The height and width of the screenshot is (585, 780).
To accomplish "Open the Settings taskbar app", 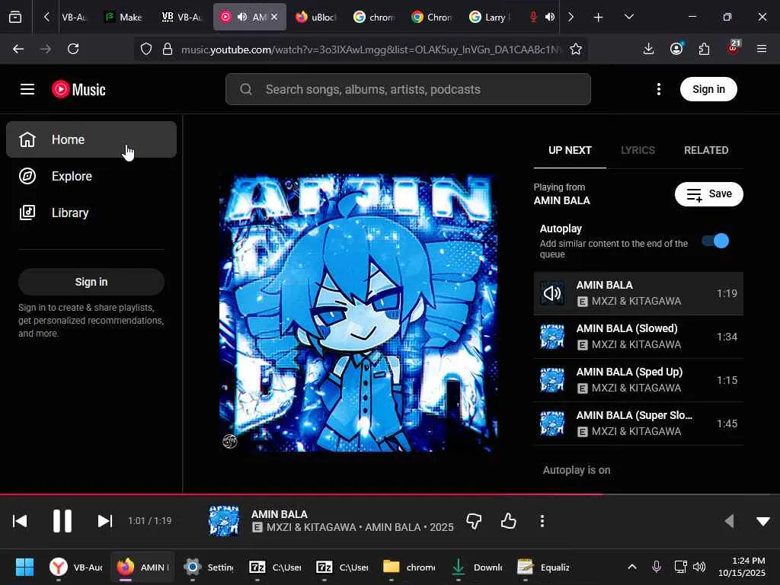I will click(208, 567).
